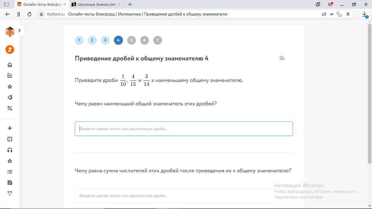Click the heading Приведение дробей к общему знаменателю 4

point(142,58)
